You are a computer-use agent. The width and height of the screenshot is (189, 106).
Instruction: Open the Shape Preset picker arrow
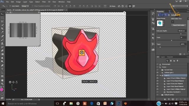click(x=164, y=23)
